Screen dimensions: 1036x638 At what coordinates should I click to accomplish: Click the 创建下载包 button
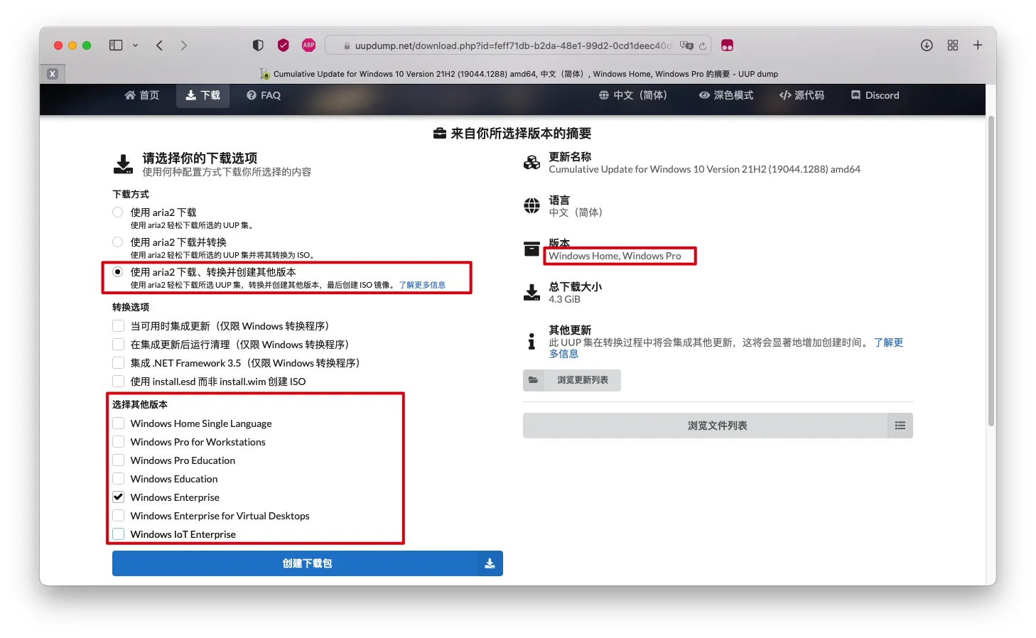coord(308,563)
